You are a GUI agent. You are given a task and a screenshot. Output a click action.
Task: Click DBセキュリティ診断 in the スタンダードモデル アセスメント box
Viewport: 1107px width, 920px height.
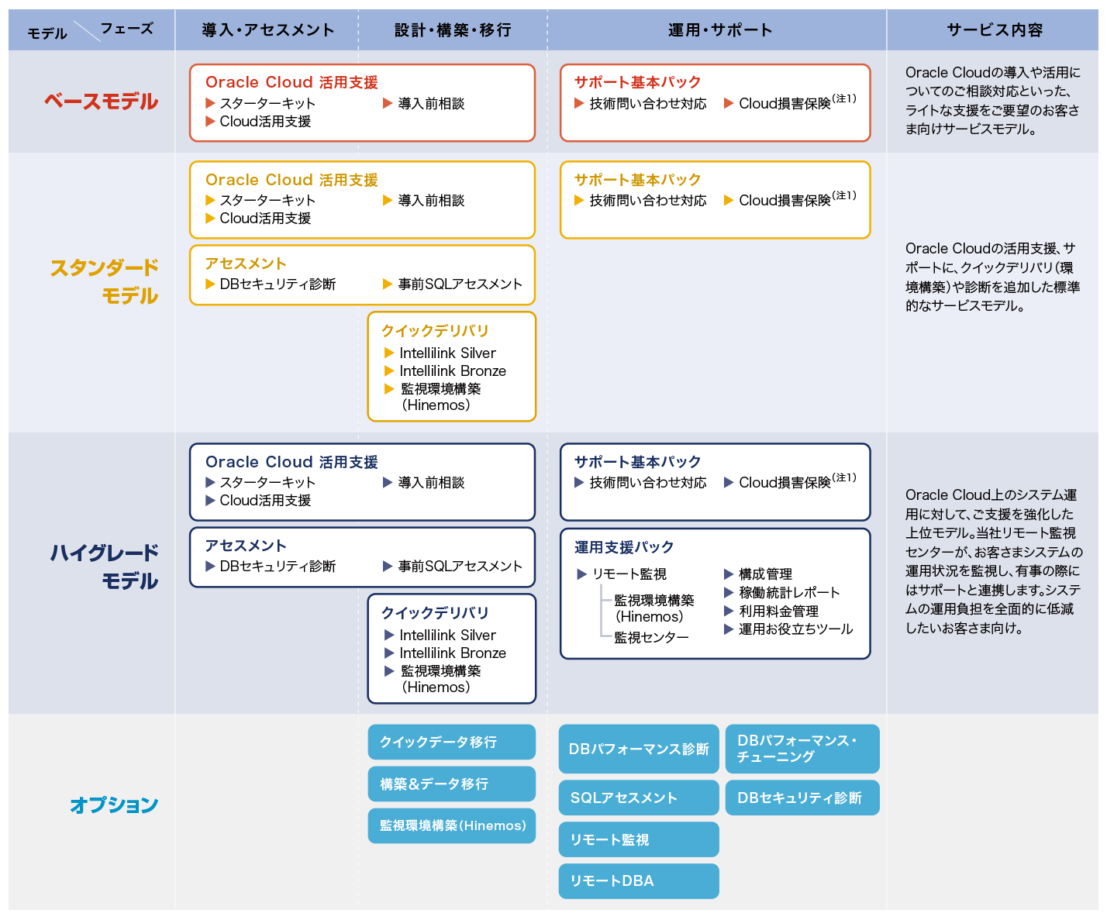(278, 284)
